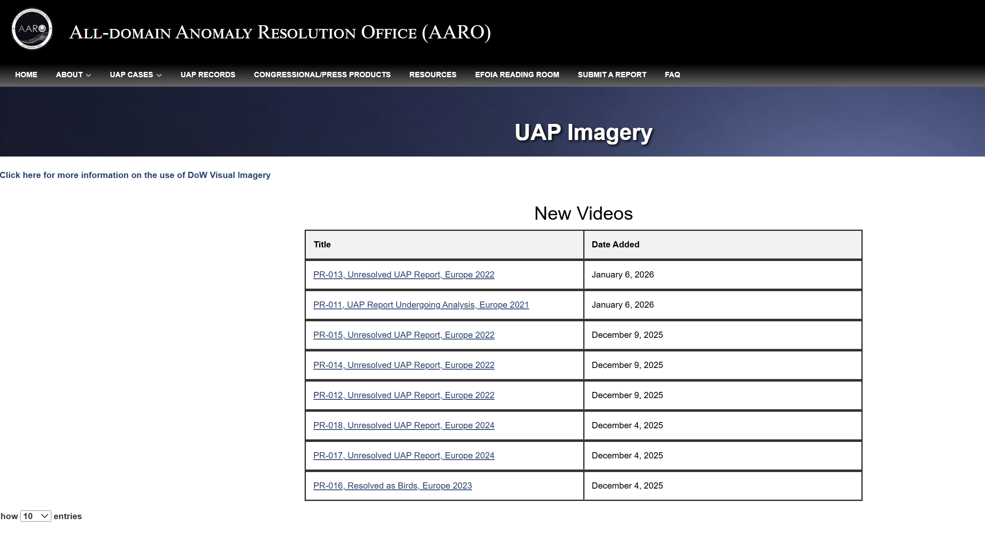Select SUBMIT A REPORT
This screenshot has width=985, height=534.
click(x=612, y=75)
